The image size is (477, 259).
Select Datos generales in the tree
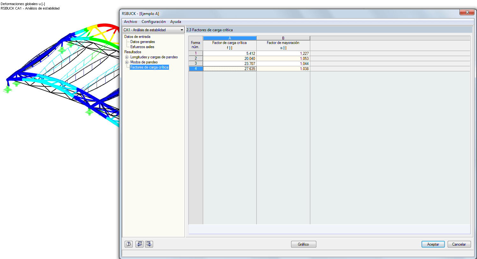pyautogui.click(x=143, y=42)
